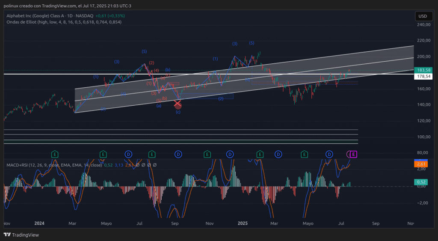The image size is (438, 241).
Task: Select the dividend D marker above September 2024
Action: [x=178, y=154]
